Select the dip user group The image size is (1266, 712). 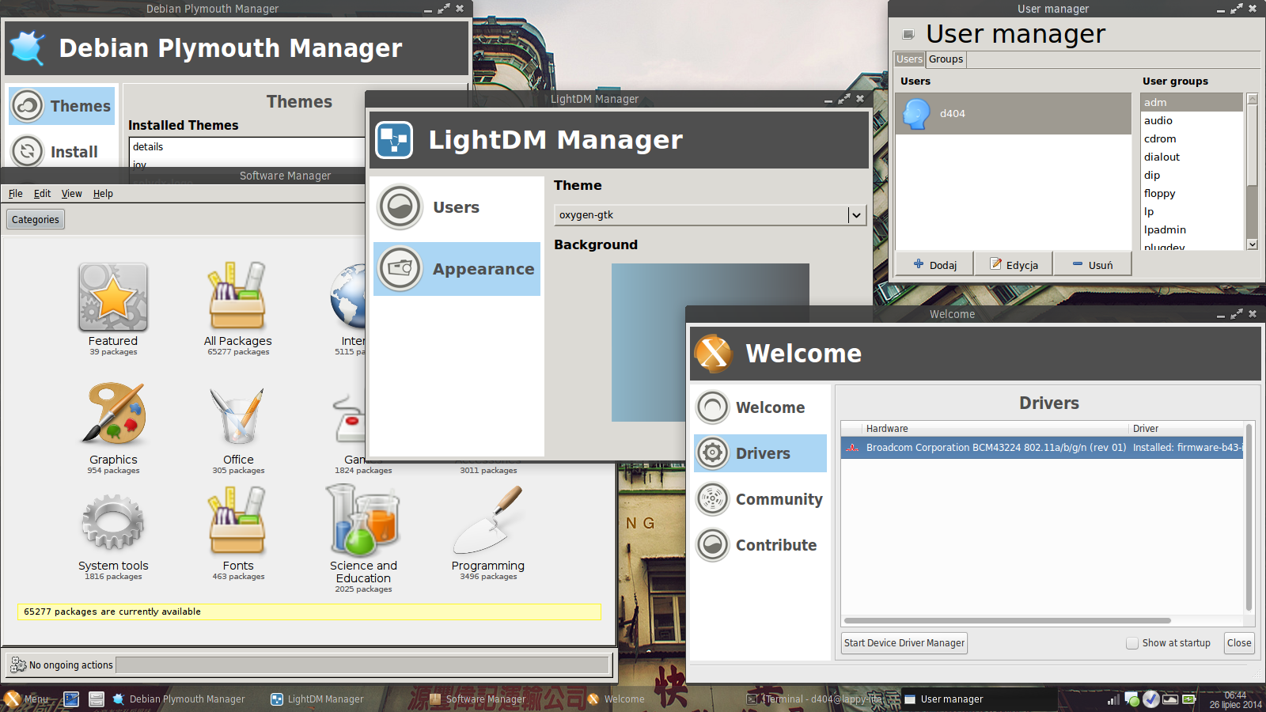1191,175
